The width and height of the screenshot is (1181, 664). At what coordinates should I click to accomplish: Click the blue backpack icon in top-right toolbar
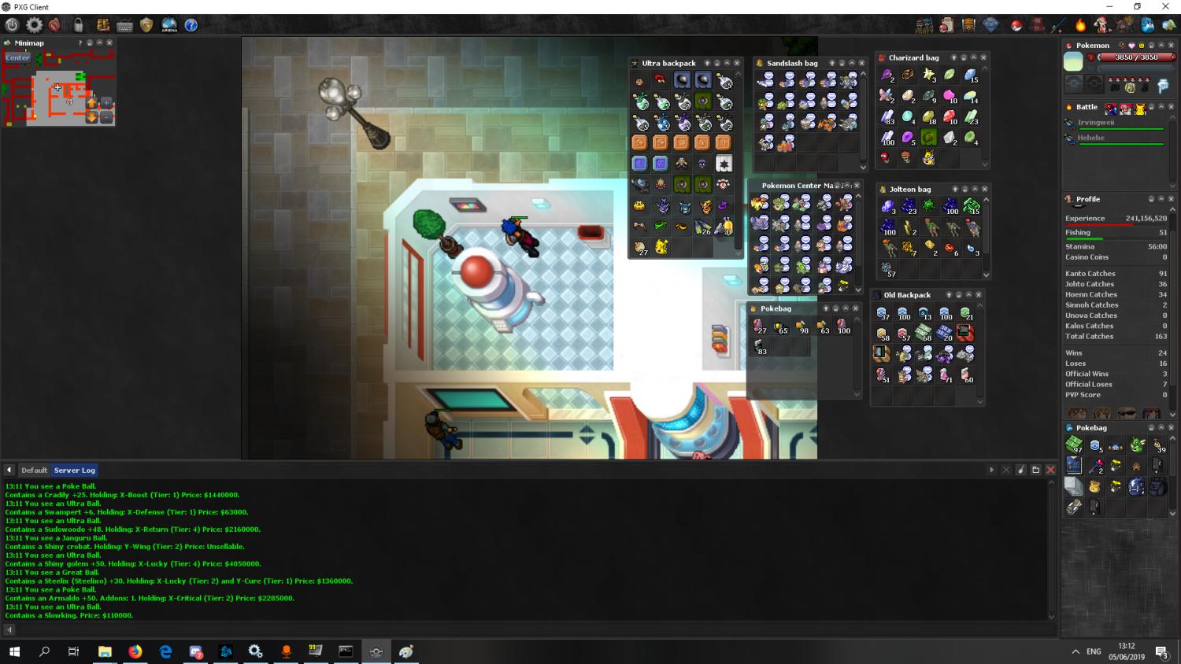(x=1147, y=25)
